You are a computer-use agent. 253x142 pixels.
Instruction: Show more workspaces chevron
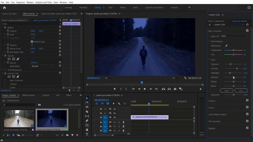189,7
